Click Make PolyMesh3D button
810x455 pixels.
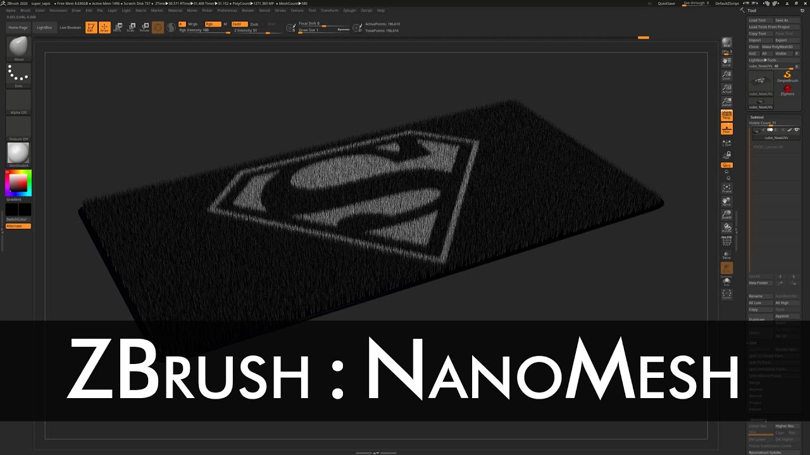(x=780, y=47)
